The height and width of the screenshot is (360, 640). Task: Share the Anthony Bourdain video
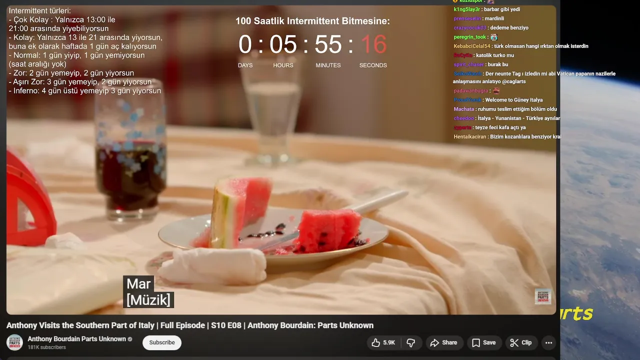[x=443, y=342]
